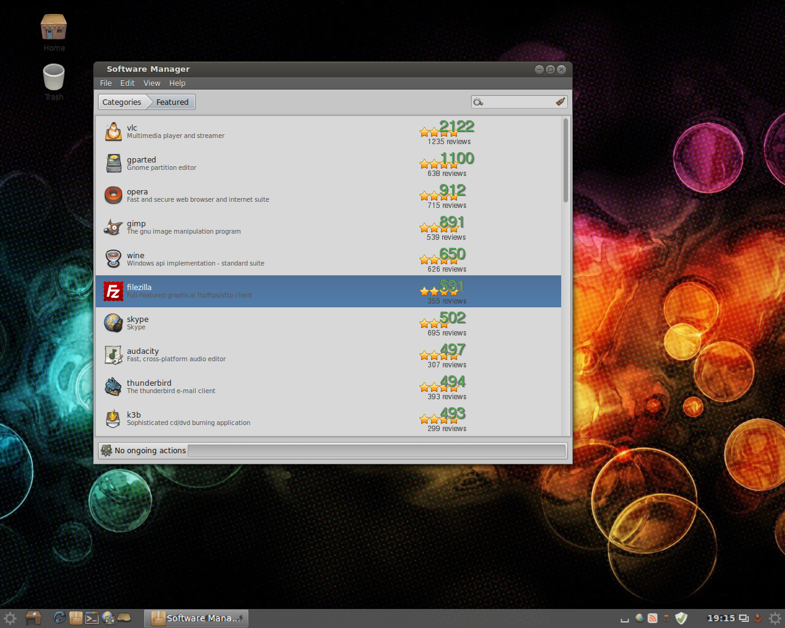Select the k3b entry name
This screenshot has width=785, height=628.
click(x=134, y=415)
